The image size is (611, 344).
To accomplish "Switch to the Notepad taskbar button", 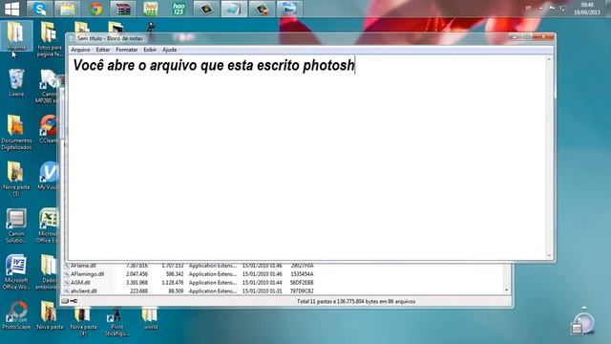I will pos(234,9).
